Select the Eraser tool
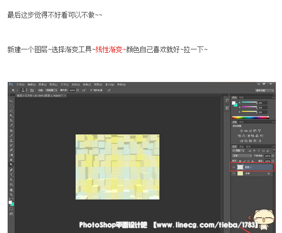Screen dimensions: 282x233 11,150
